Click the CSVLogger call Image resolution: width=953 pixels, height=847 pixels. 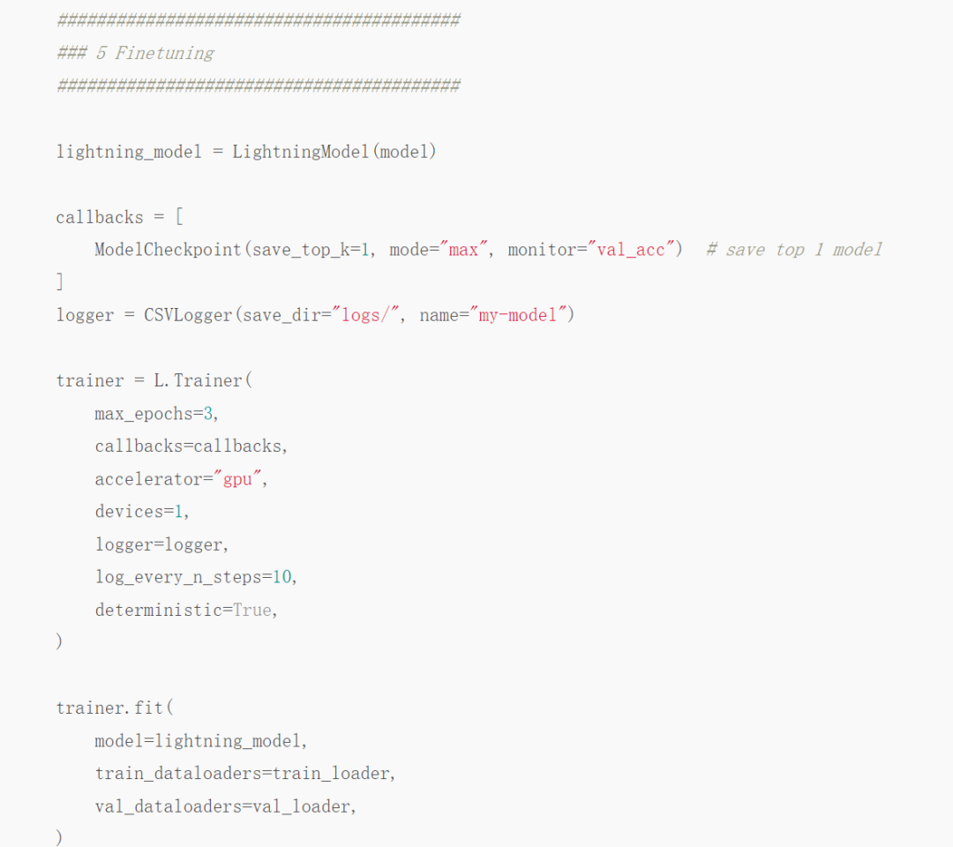click(x=190, y=315)
